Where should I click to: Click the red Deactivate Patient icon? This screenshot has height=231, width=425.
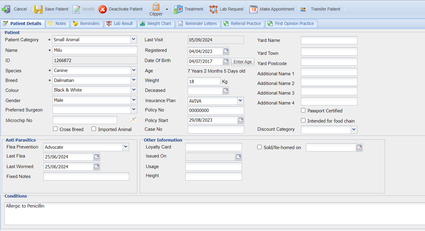click(x=103, y=9)
